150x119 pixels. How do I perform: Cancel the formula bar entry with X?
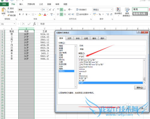pos(23,24)
